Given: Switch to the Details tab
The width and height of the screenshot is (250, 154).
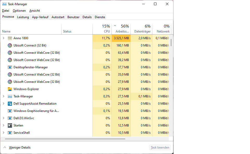Looking at the screenshot, I should 87,17.
